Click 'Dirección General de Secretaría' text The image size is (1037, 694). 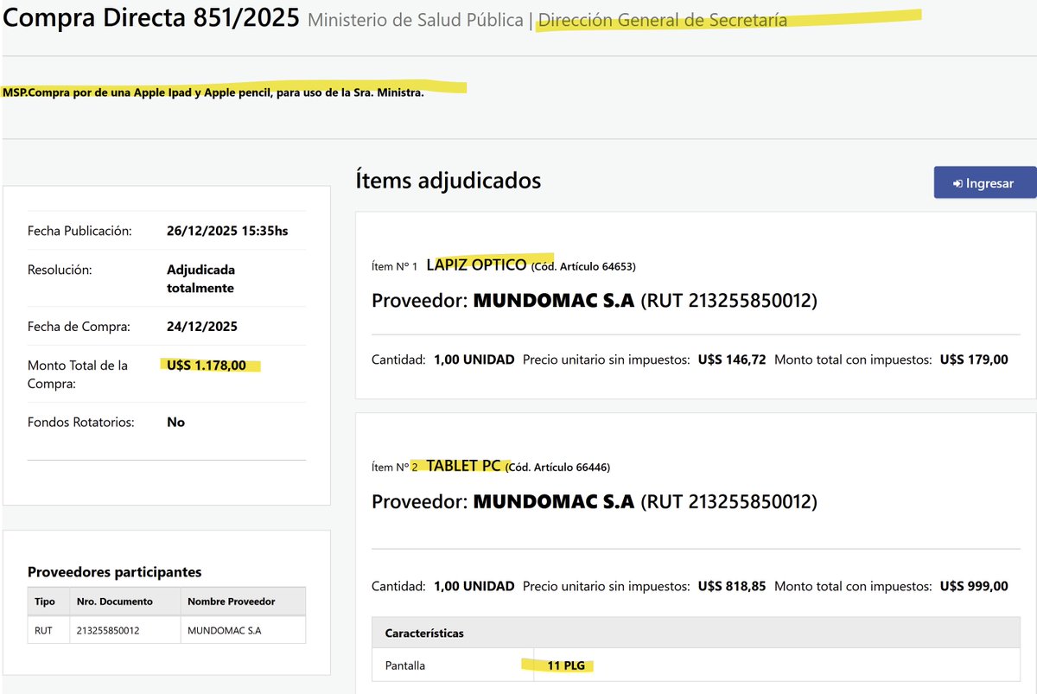click(x=662, y=20)
